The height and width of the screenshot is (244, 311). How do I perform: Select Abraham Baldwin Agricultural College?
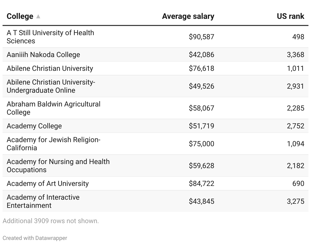click(54, 108)
